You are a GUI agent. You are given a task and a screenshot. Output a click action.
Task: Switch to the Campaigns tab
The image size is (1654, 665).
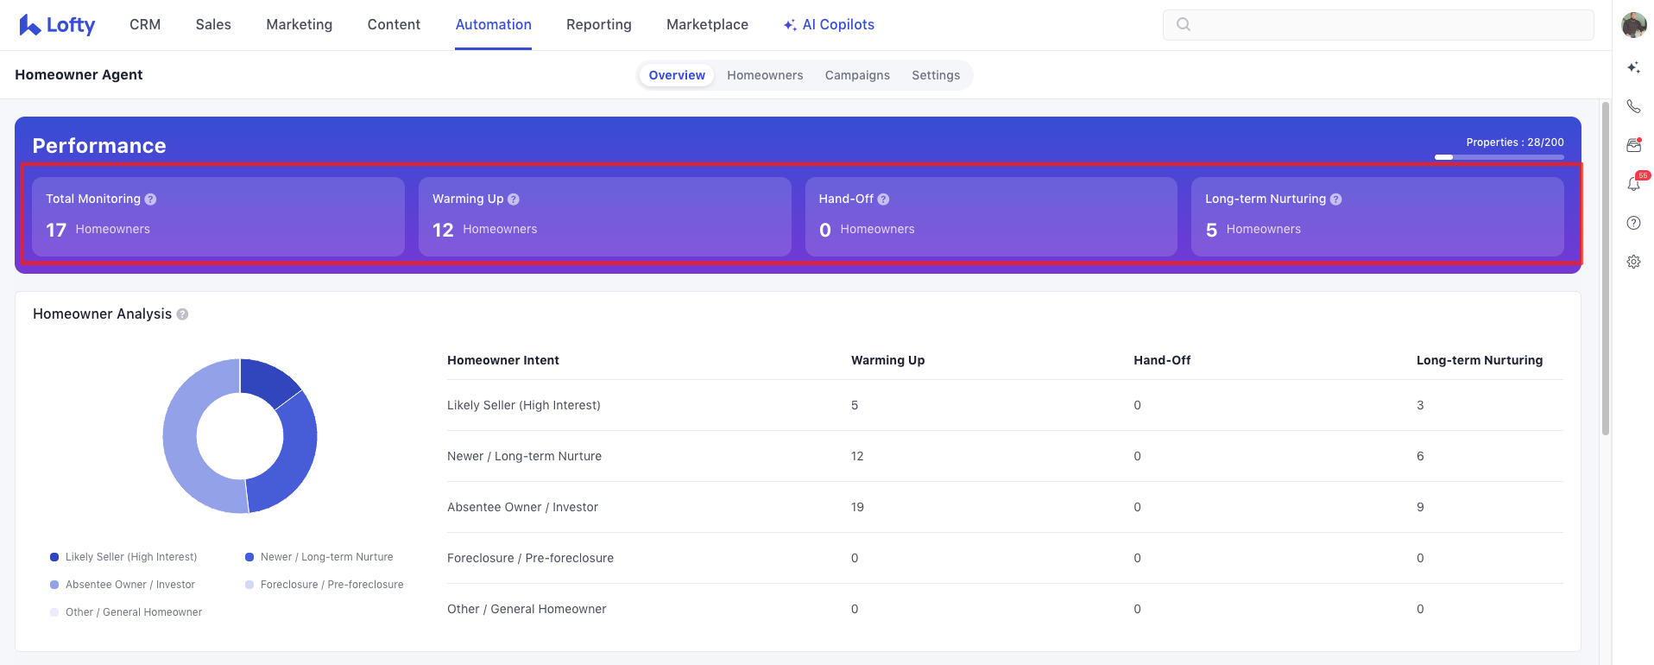click(x=857, y=75)
